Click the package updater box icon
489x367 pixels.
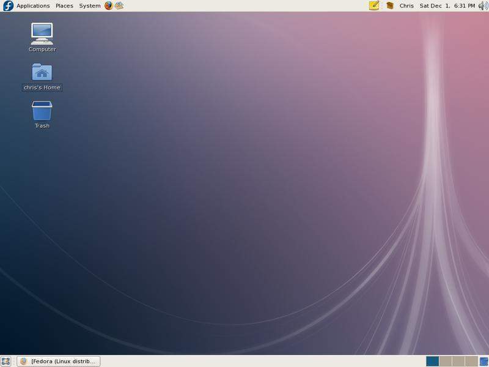[390, 6]
